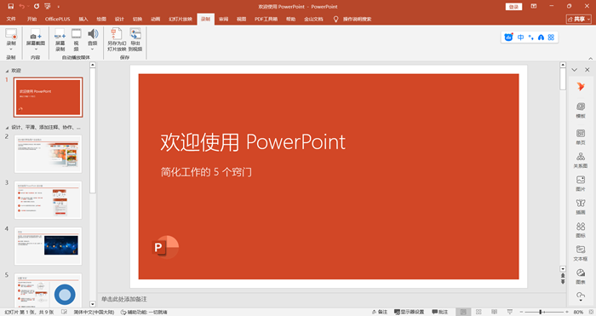Switch to the 金山文档 ribbon tab
This screenshot has width=596, height=316.
(x=313, y=19)
